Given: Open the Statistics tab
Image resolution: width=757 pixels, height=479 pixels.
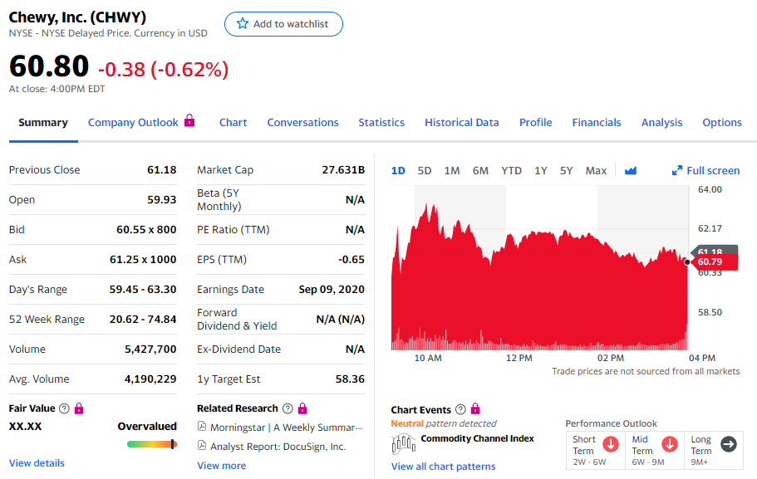Looking at the screenshot, I should (x=381, y=122).
